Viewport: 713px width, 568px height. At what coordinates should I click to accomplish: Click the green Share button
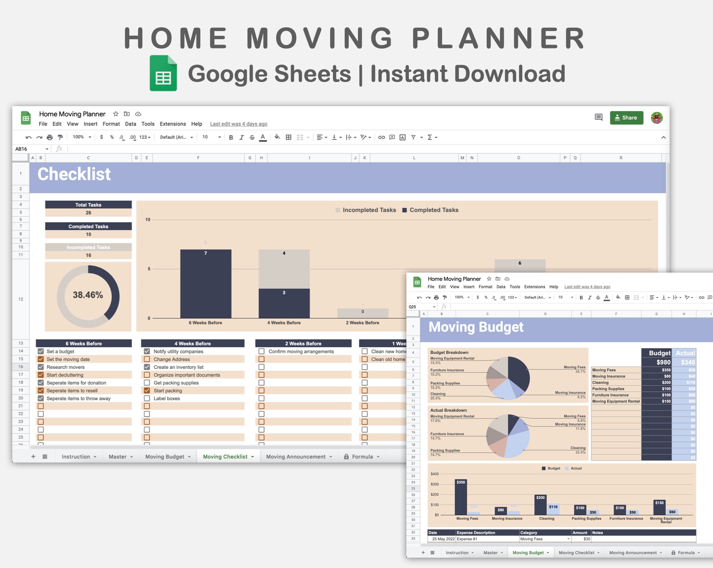pyautogui.click(x=626, y=118)
